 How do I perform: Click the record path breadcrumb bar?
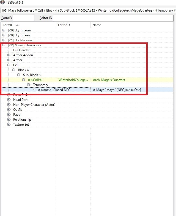coord(88,10)
